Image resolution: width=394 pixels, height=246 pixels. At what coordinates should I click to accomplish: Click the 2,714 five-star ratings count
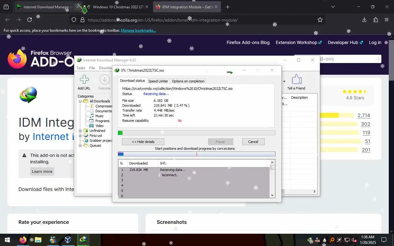364,116
